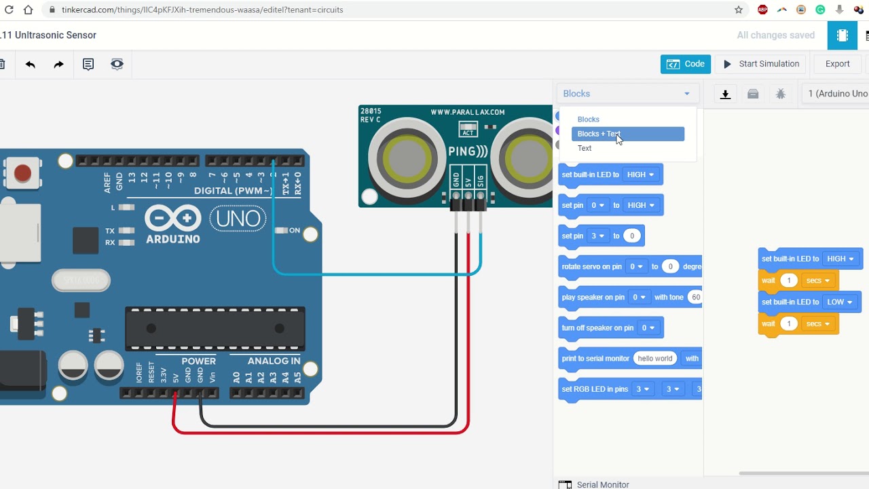Open the 1 (Arduino Uno) device dropdown

[835, 94]
